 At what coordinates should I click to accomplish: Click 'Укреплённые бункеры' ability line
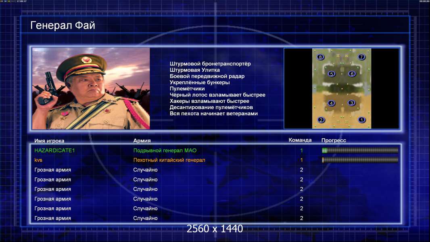click(199, 82)
